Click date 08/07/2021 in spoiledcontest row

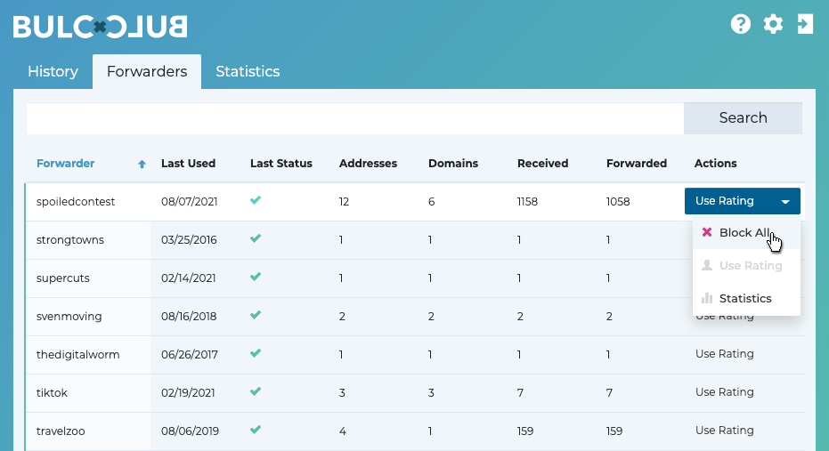point(190,202)
